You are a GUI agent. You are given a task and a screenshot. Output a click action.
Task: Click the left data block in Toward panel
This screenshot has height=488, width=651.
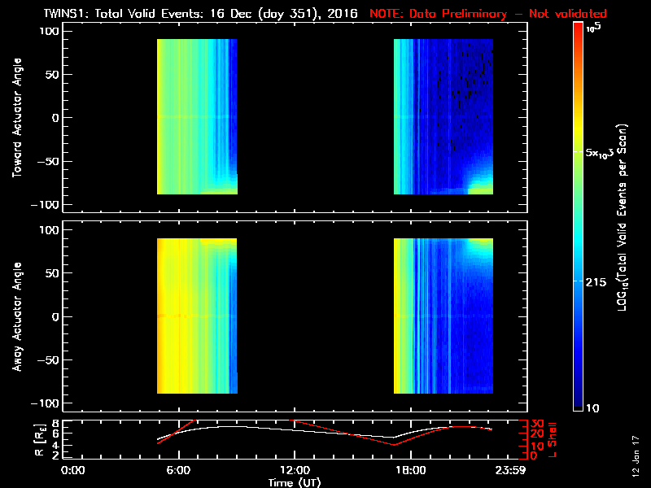click(x=196, y=117)
